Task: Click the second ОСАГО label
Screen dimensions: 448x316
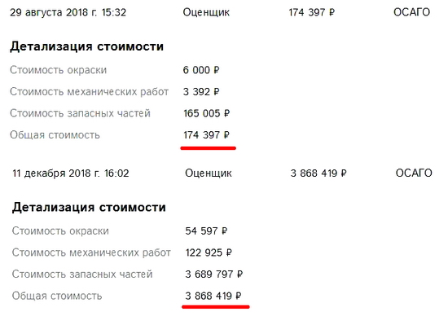Action: pos(414,173)
